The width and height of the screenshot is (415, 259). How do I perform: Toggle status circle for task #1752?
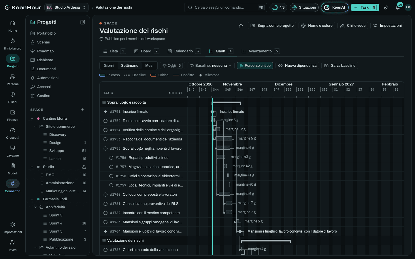coord(105,121)
